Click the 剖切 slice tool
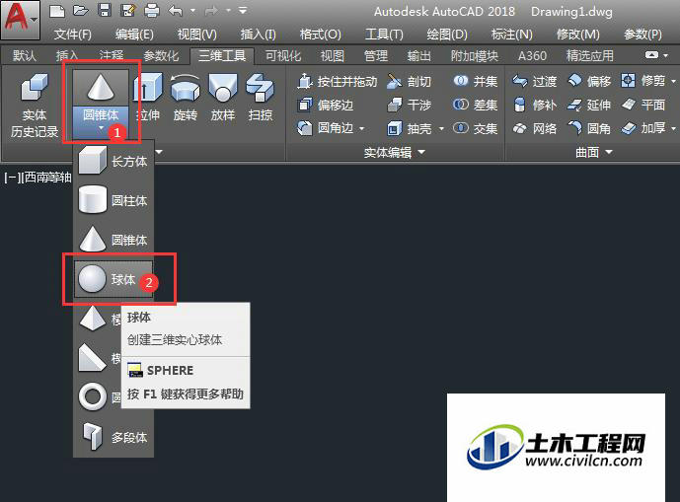Screen dimensions: 680x502 click(x=409, y=81)
